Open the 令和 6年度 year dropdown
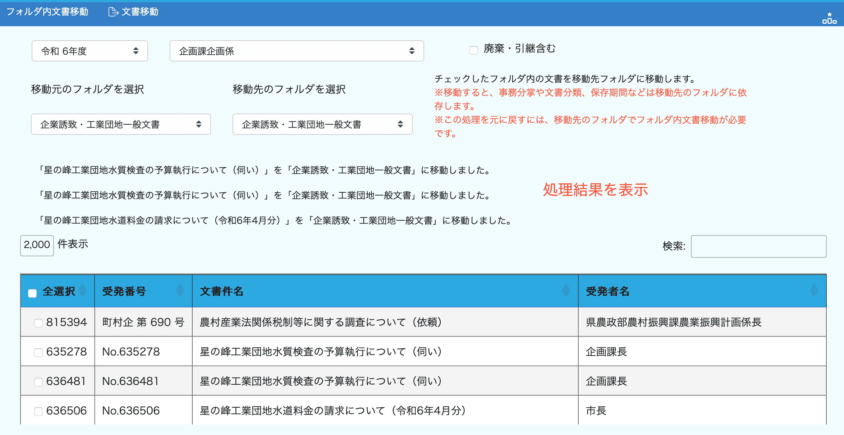The width and height of the screenshot is (844, 435). pos(90,51)
